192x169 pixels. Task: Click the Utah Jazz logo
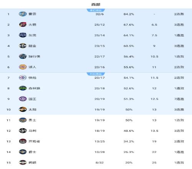pyautogui.click(x=23, y=152)
